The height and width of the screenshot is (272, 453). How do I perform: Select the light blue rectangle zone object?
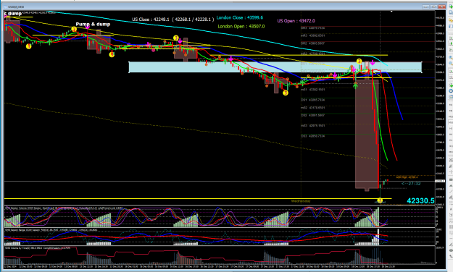point(275,67)
